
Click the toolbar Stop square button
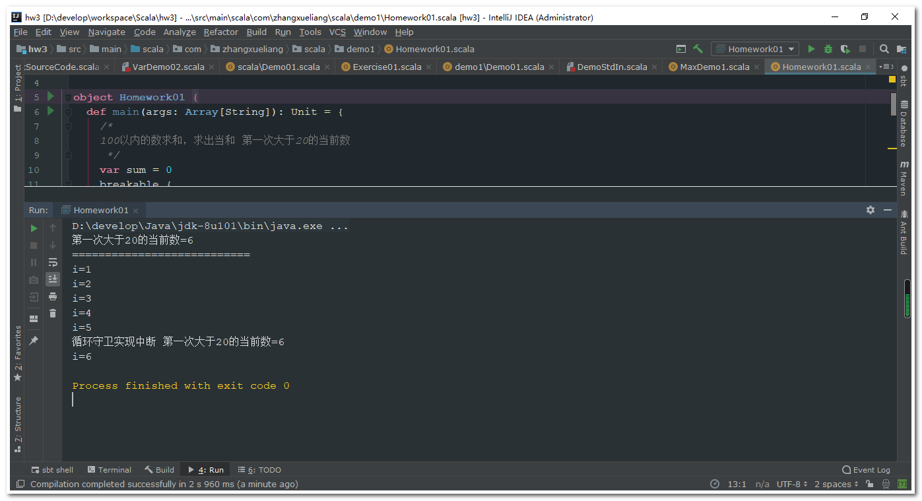click(863, 49)
